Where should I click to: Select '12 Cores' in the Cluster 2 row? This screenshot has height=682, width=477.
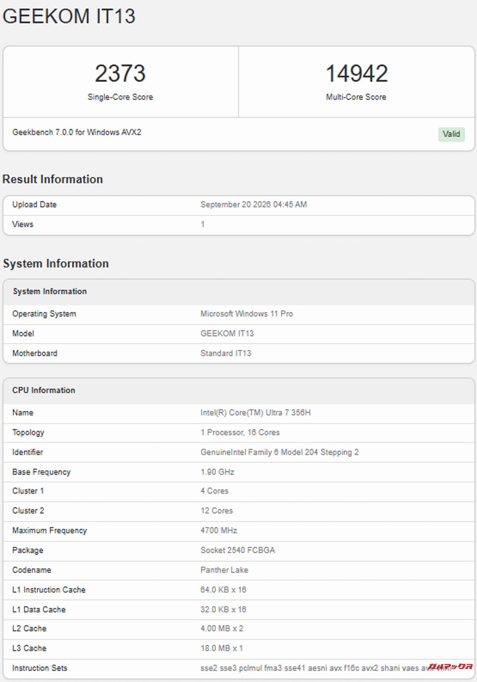pyautogui.click(x=217, y=510)
